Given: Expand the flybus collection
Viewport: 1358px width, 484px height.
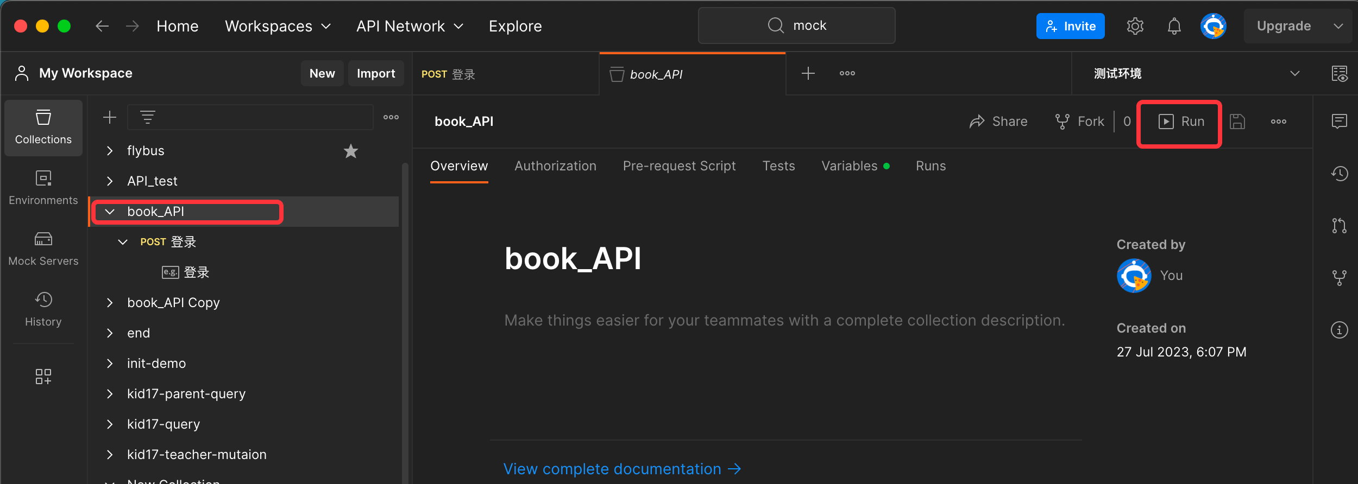Looking at the screenshot, I should click(x=110, y=151).
